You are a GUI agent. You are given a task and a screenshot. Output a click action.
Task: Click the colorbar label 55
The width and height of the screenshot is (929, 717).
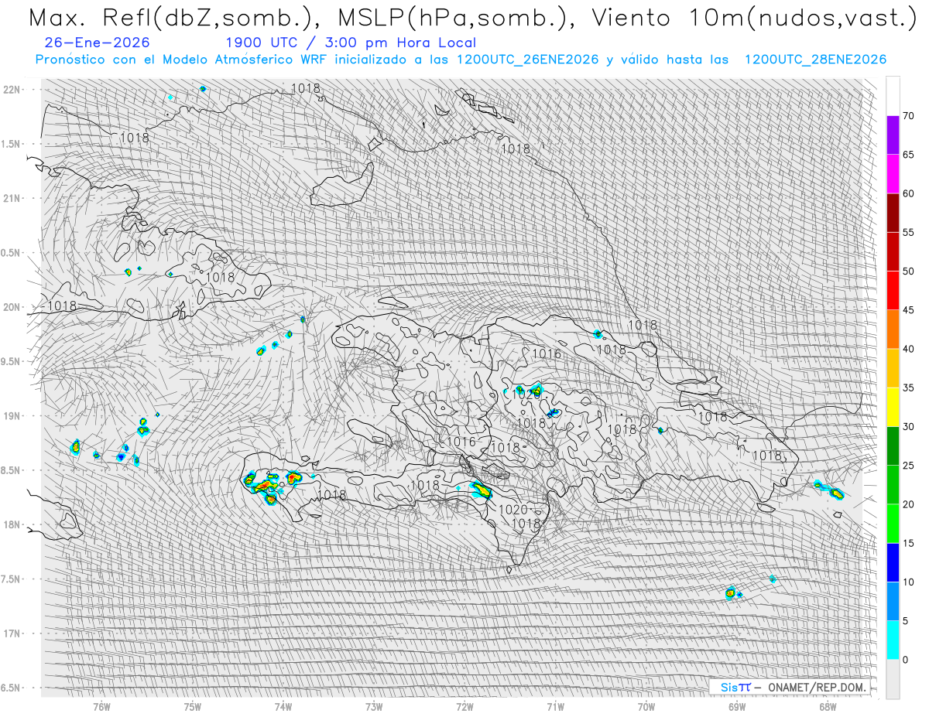coord(908,232)
